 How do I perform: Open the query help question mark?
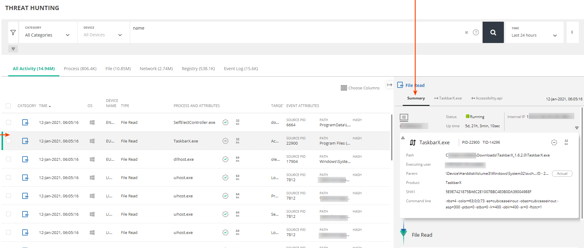click(476, 32)
